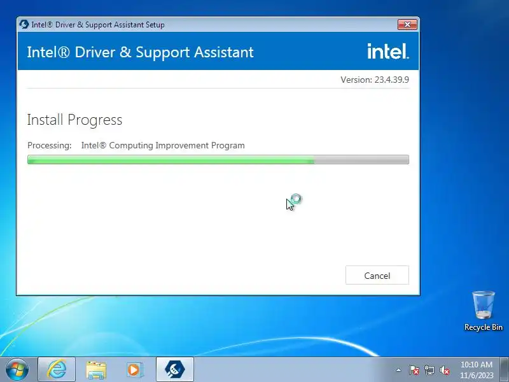Open Action Center flag icon in tray

[x=414, y=370]
